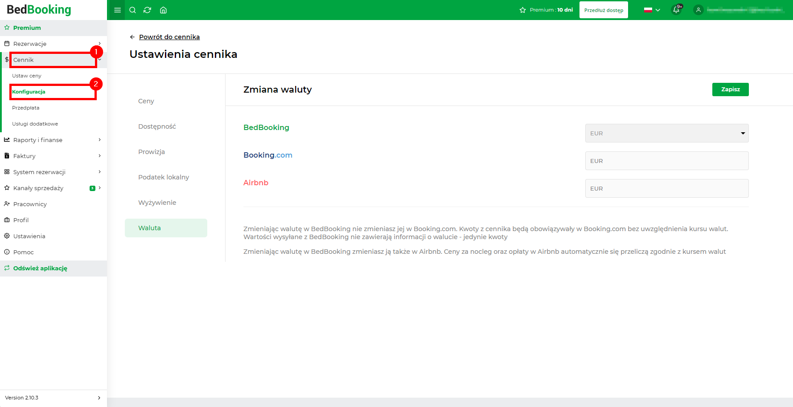Viewport: 793px width, 407px height.
Task: Click the Raporty i finanse chart icon
Action: click(x=7, y=140)
